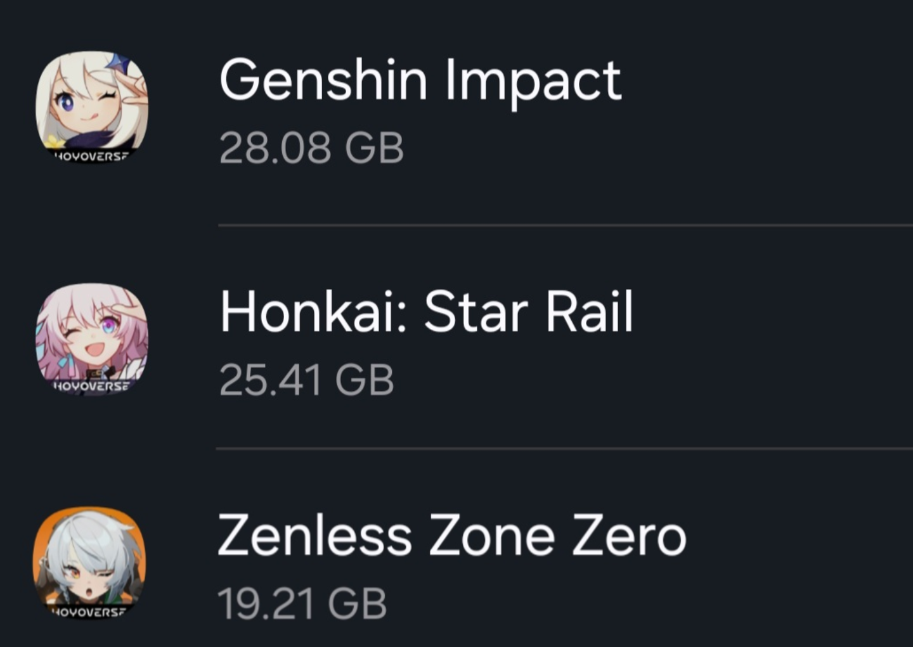
Task: Click the 28.08 GB size text
Action: pos(311,148)
